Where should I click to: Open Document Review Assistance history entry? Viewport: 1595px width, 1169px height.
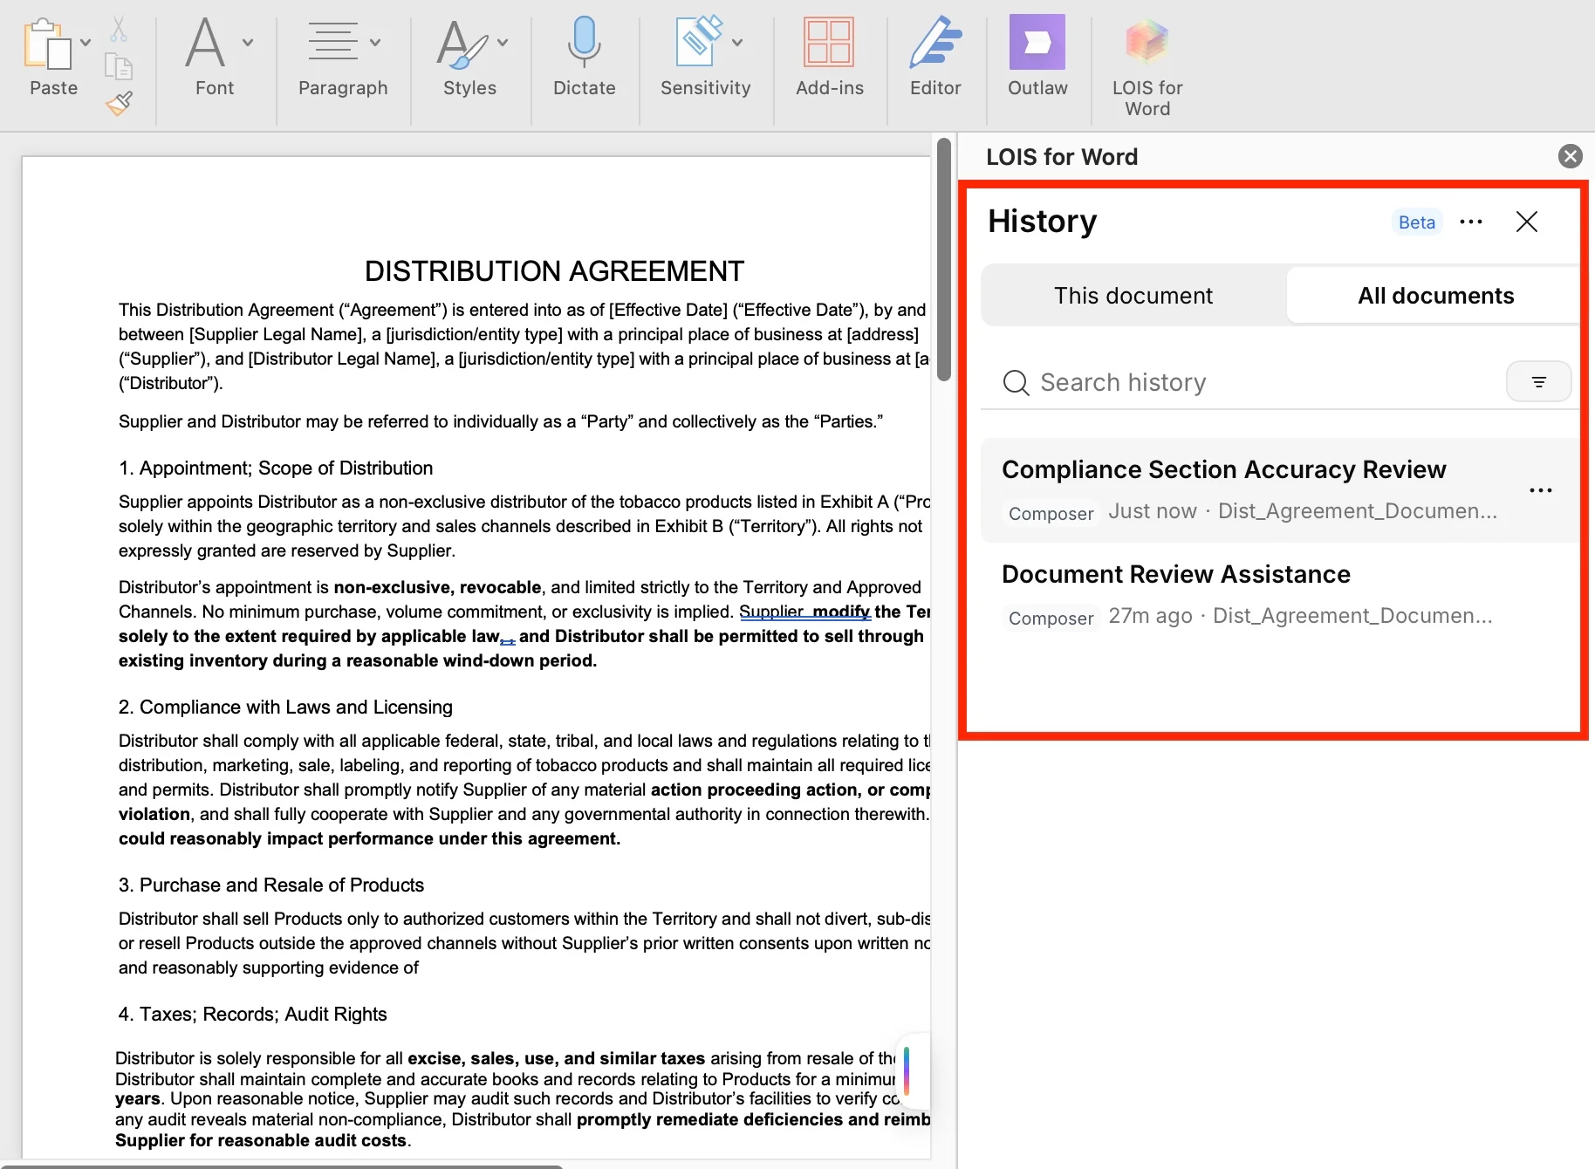click(x=1280, y=595)
